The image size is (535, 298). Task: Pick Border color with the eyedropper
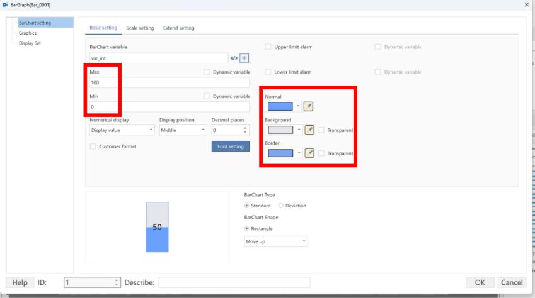point(309,153)
